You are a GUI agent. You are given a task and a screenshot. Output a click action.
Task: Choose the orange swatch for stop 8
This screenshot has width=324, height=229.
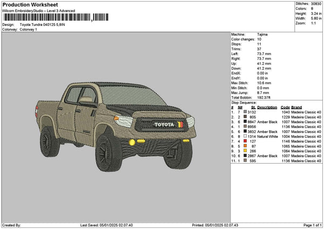[245, 146]
